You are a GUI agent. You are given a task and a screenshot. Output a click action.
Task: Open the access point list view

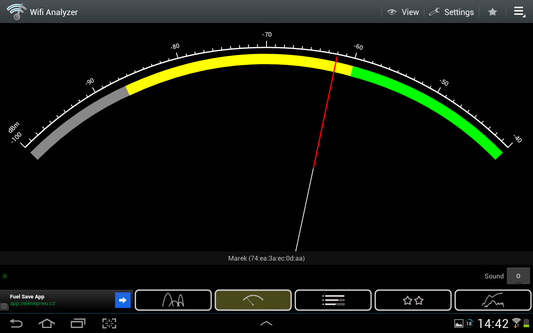[x=333, y=300]
